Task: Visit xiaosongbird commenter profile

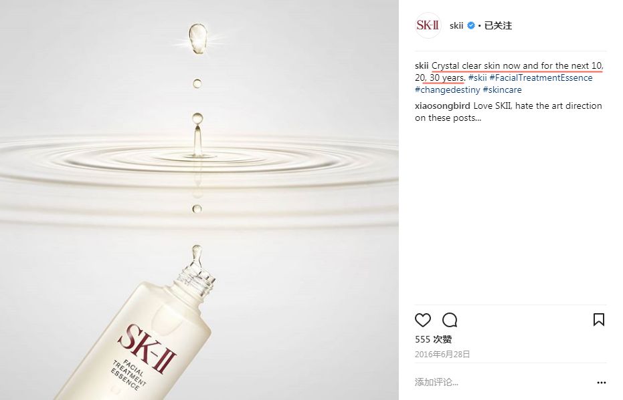Action: (442, 106)
